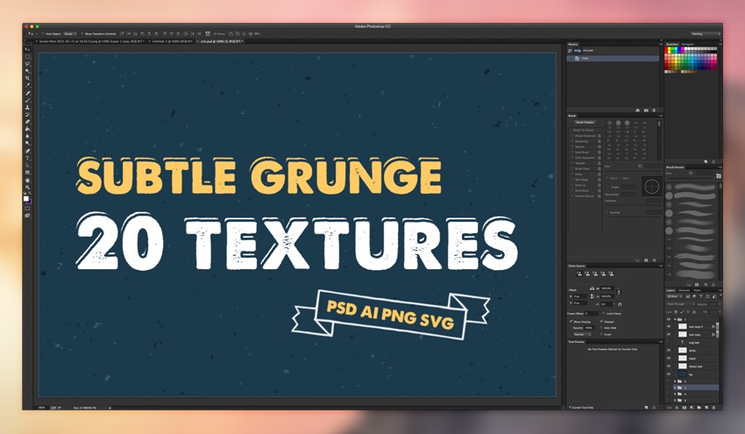745x434 pixels.
Task: Select the Rectangle shape tool
Action: coord(27,172)
